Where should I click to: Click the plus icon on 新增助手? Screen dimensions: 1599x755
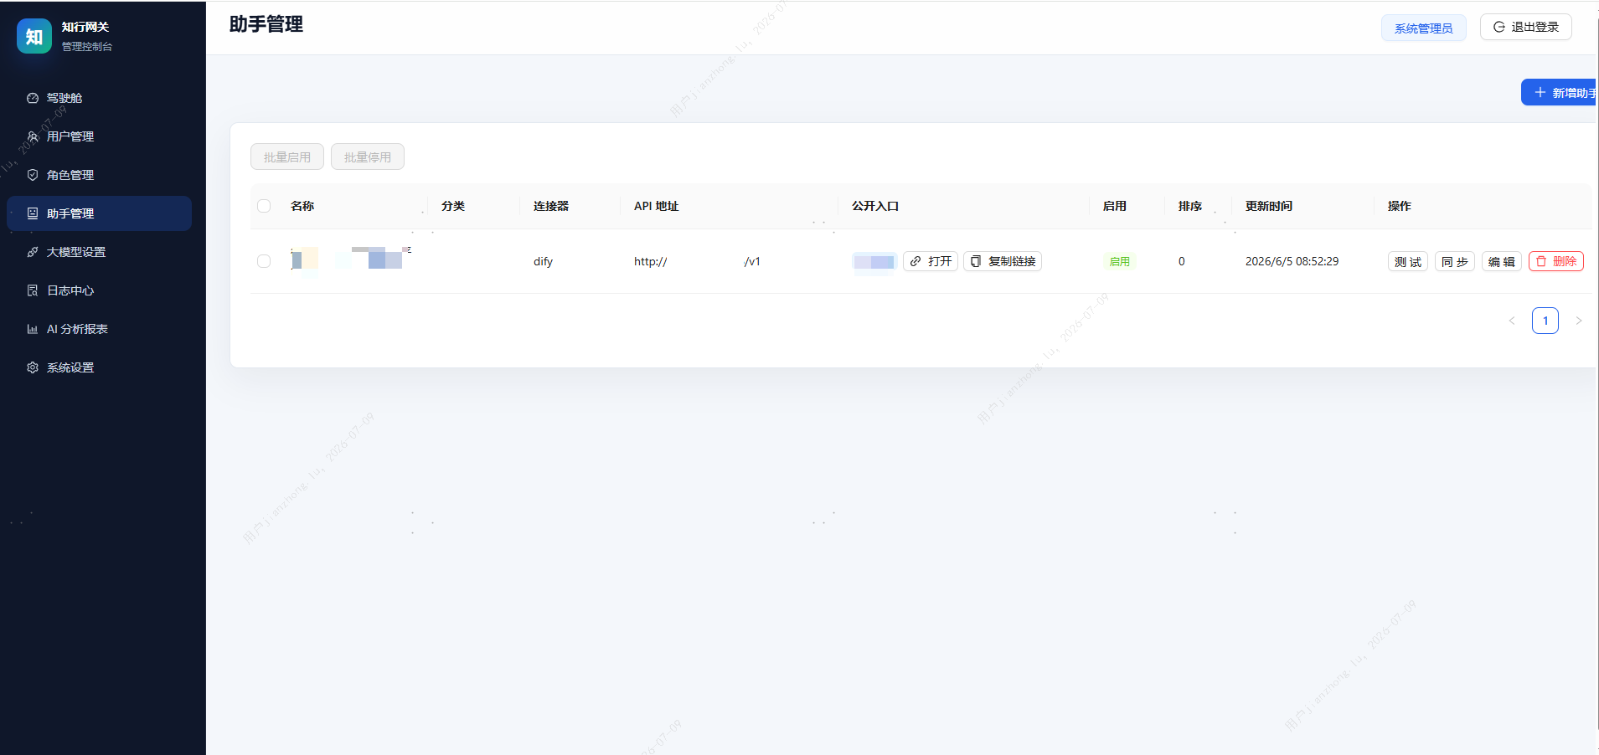(x=1540, y=92)
